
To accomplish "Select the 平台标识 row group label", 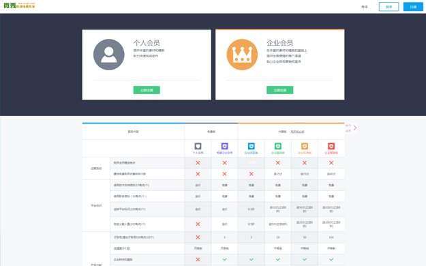I will pyautogui.click(x=96, y=205).
